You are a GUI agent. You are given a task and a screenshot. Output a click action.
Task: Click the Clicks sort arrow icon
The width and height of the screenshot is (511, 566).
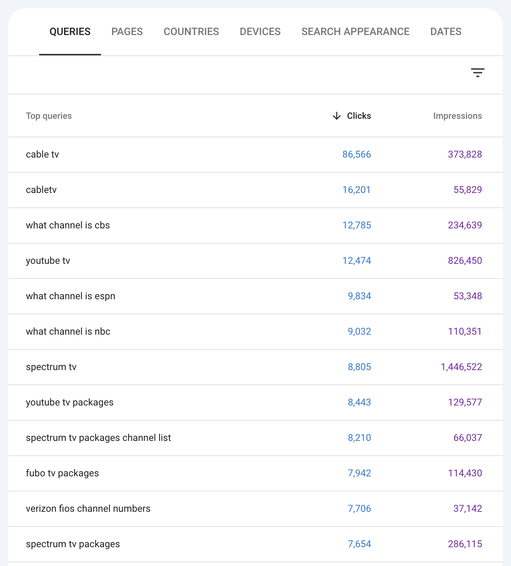[336, 116]
